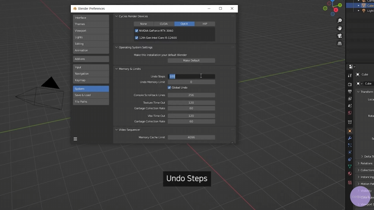Uncheck NVIDIA GeForce RTX 3060 device

point(137,31)
